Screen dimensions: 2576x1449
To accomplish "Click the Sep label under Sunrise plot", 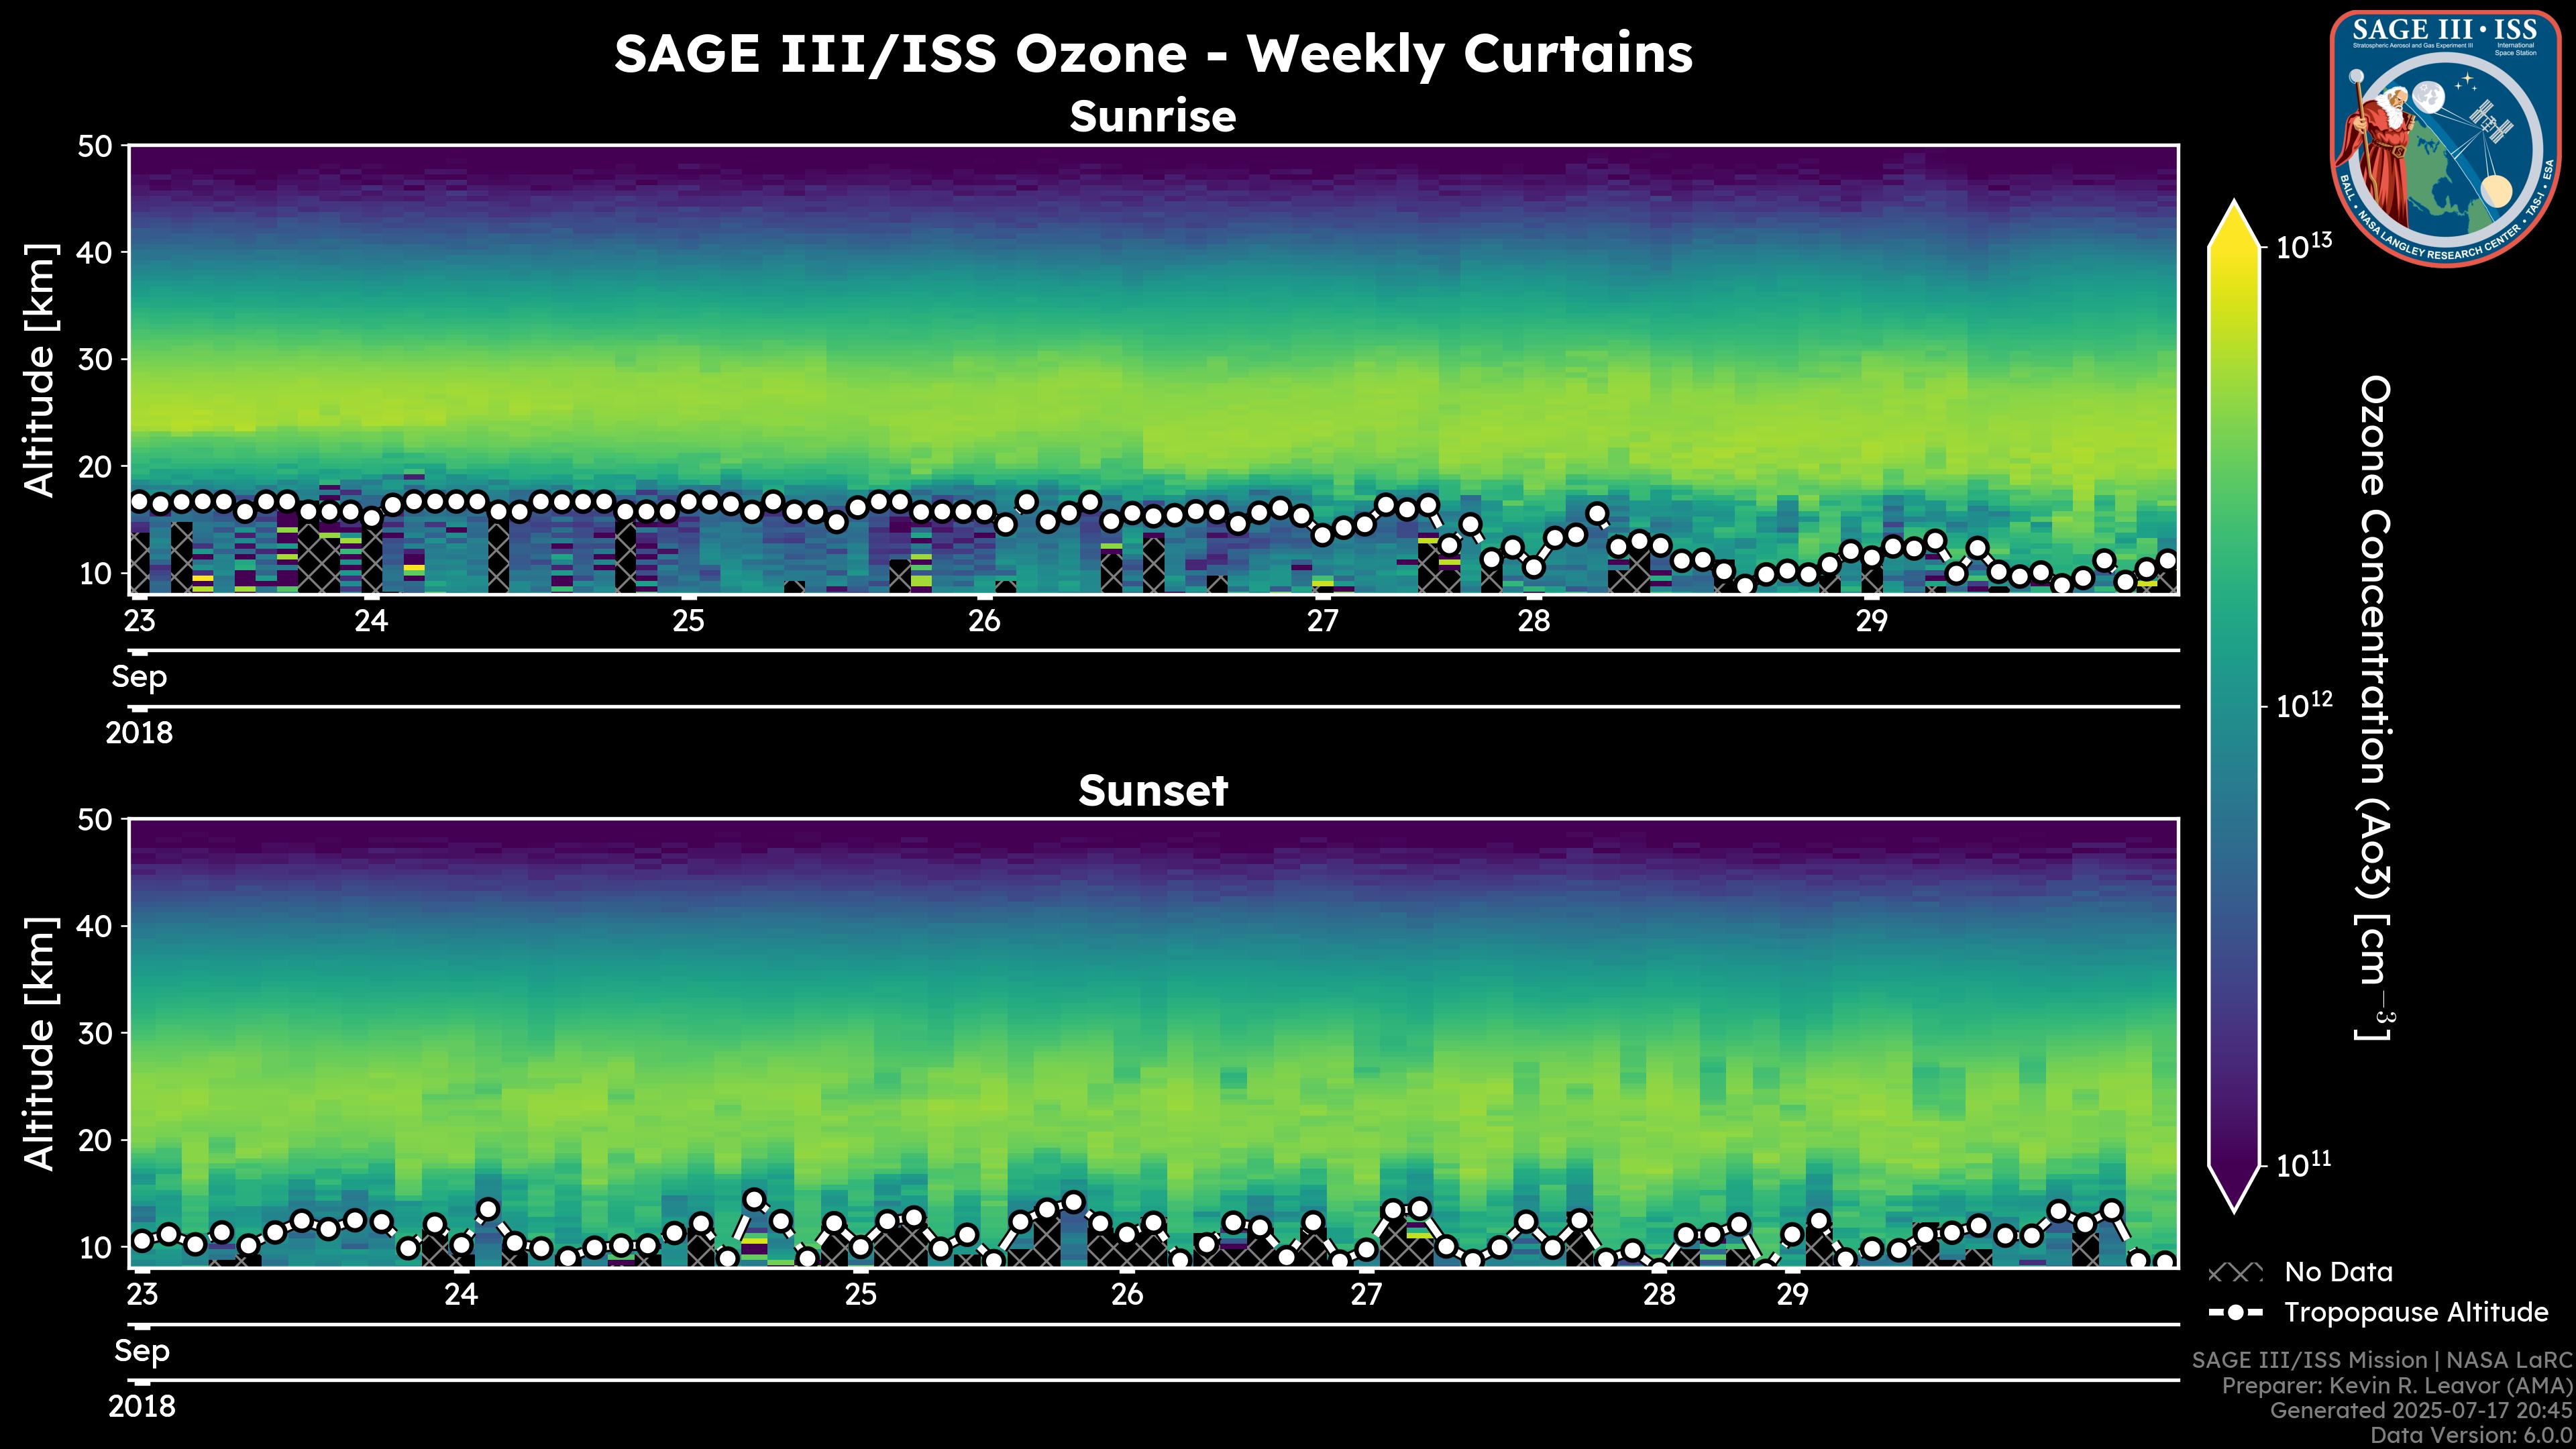I will (x=139, y=677).
